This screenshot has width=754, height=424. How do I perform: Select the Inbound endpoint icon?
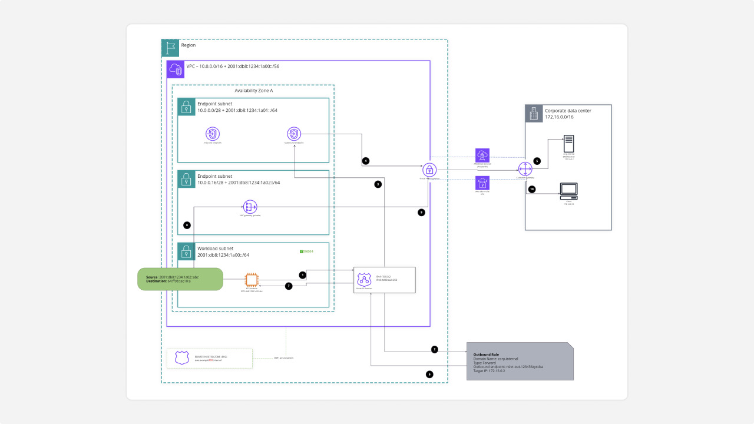coord(212,133)
